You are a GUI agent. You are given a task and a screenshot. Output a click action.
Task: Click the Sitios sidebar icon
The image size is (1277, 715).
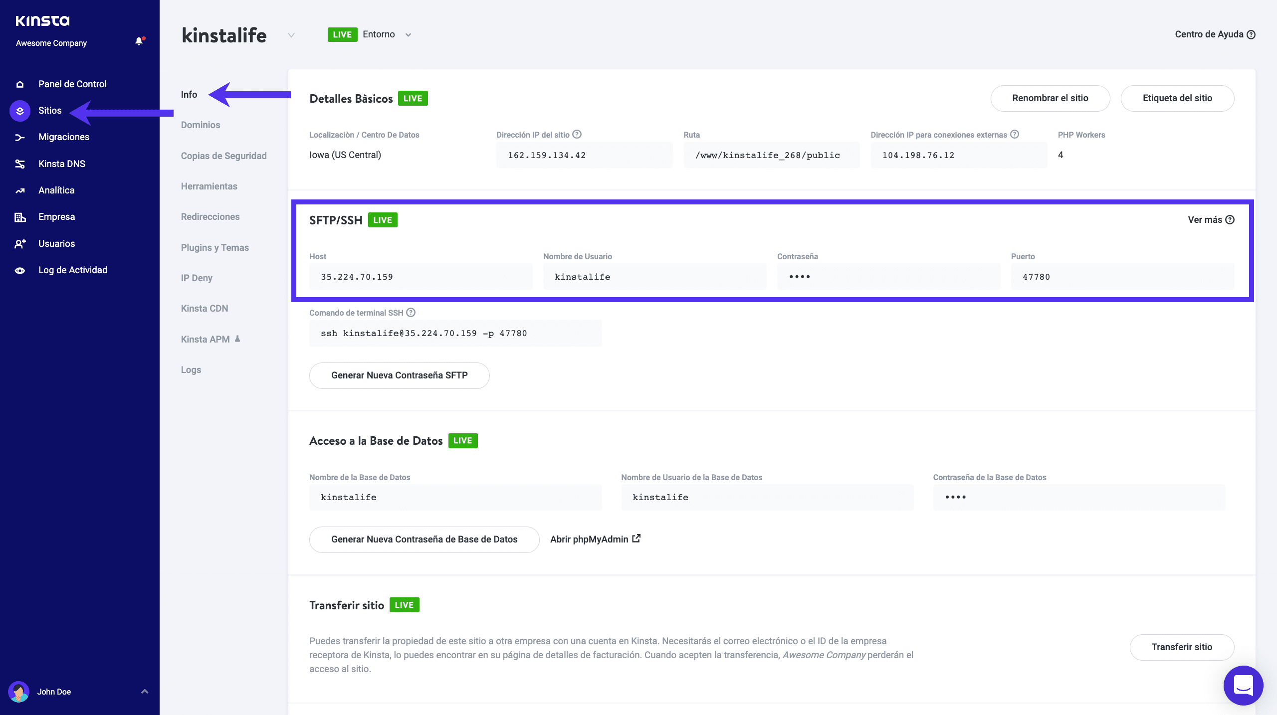[x=20, y=110]
